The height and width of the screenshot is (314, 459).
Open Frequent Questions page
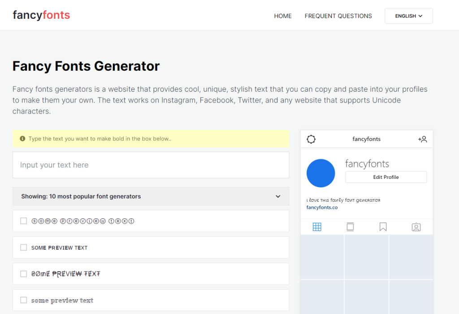click(x=338, y=16)
